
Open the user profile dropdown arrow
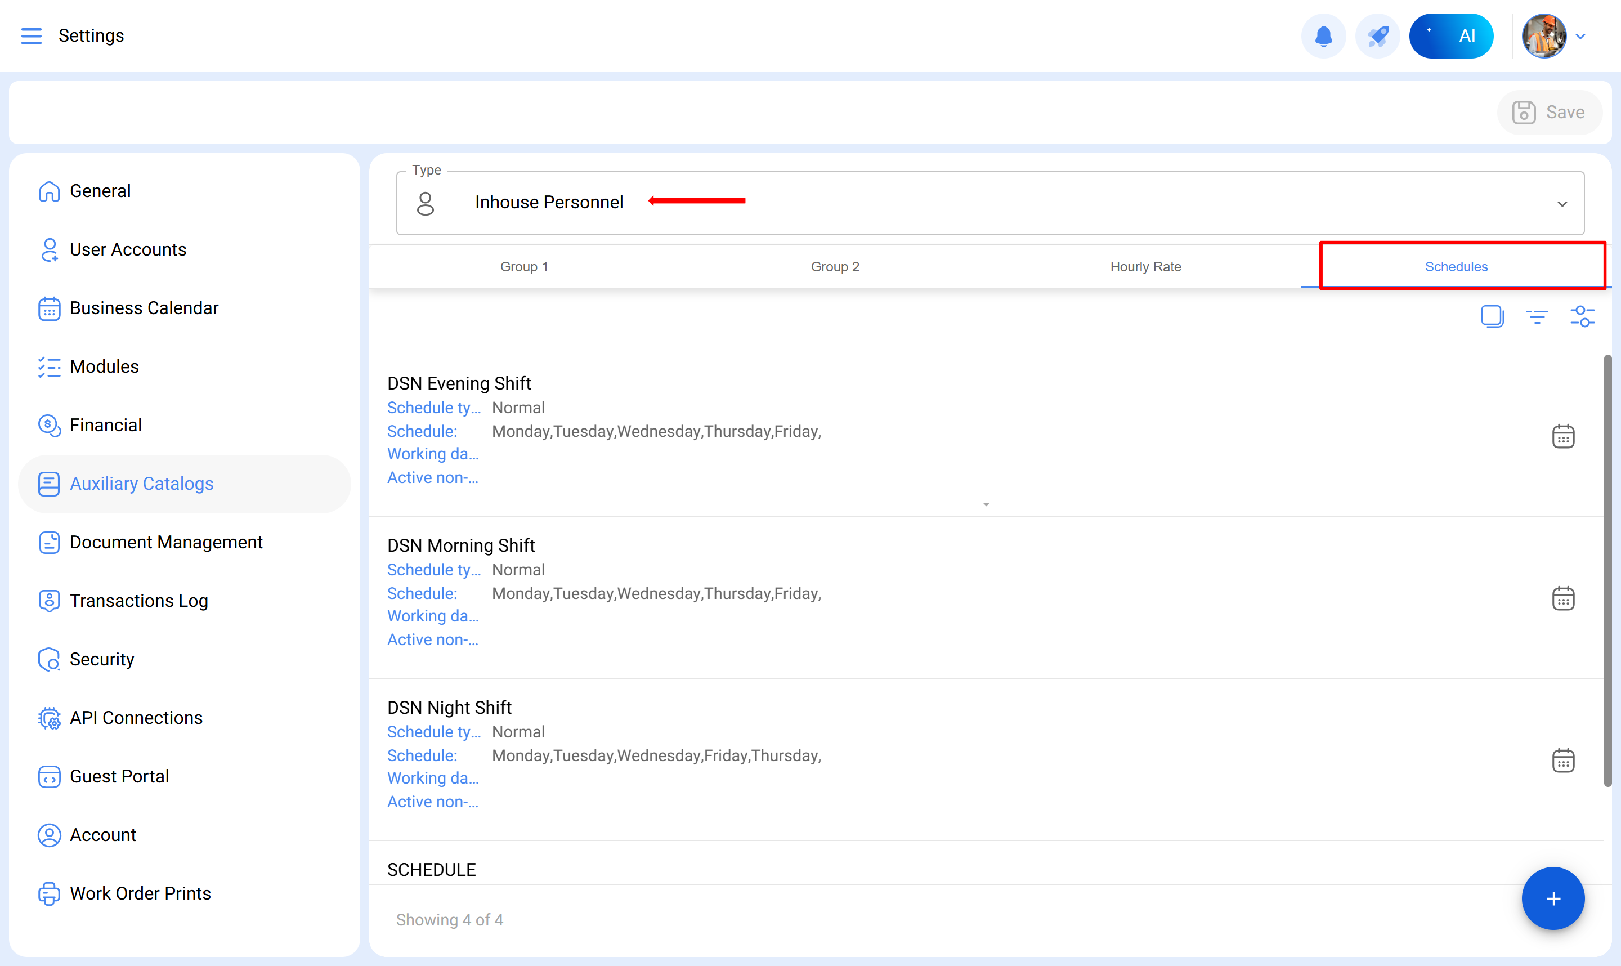pyautogui.click(x=1580, y=37)
